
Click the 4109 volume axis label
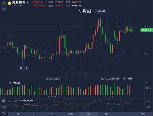coord(149,82)
